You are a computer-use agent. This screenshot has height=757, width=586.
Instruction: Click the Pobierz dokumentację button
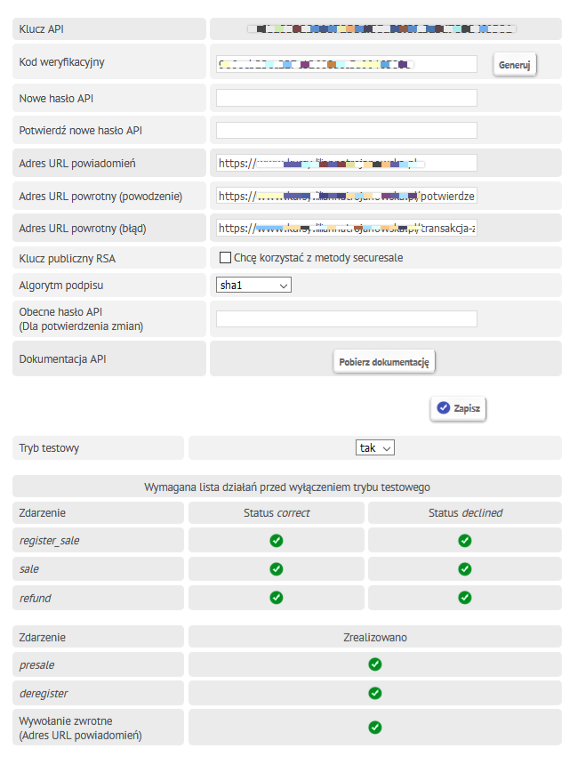pos(384,362)
